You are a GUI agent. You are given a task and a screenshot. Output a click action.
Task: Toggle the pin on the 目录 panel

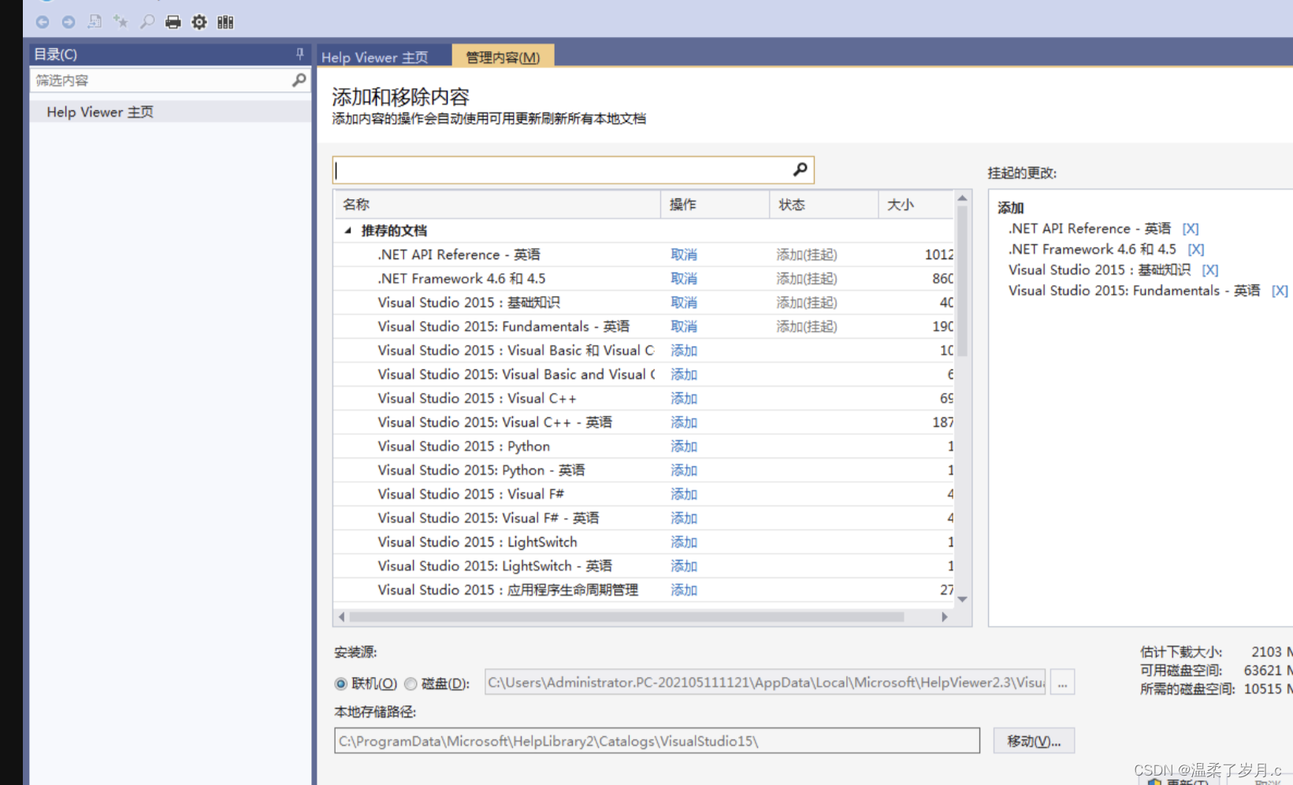pos(299,54)
